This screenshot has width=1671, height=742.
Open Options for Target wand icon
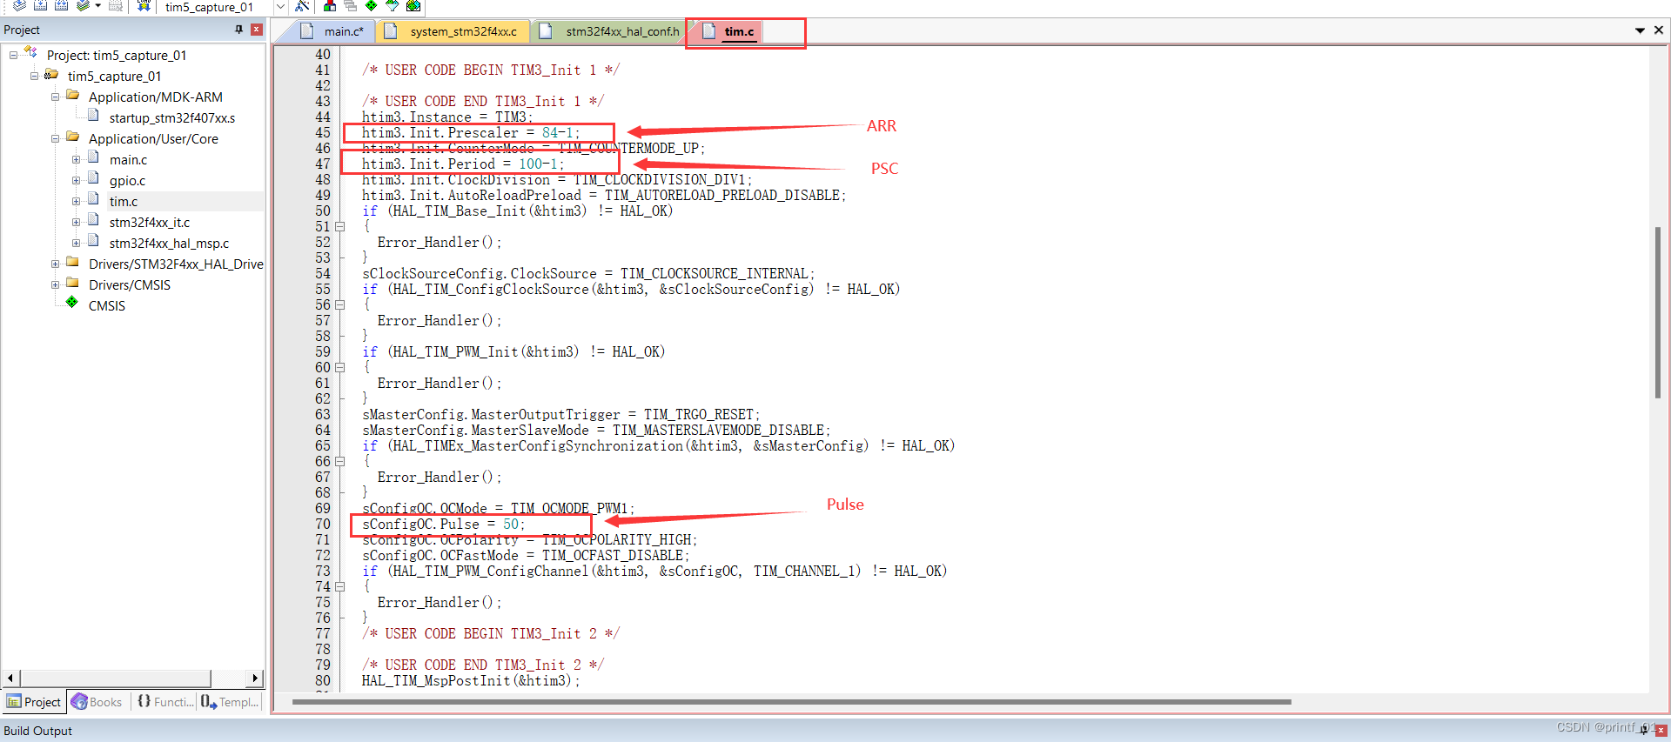pyautogui.click(x=302, y=5)
